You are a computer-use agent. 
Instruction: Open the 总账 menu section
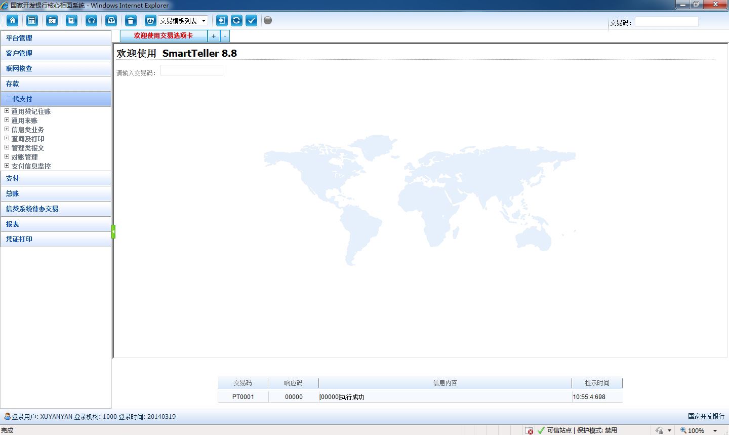click(56, 193)
